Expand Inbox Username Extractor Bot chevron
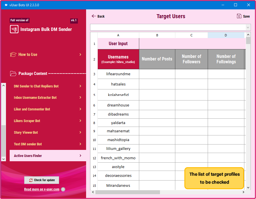The image size is (256, 199). tap(80, 97)
